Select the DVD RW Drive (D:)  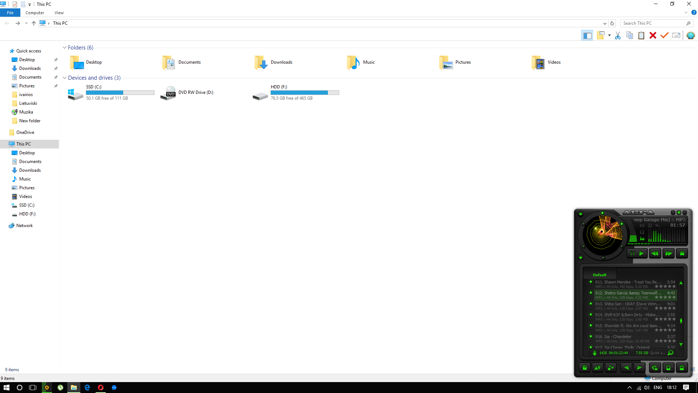tap(187, 92)
